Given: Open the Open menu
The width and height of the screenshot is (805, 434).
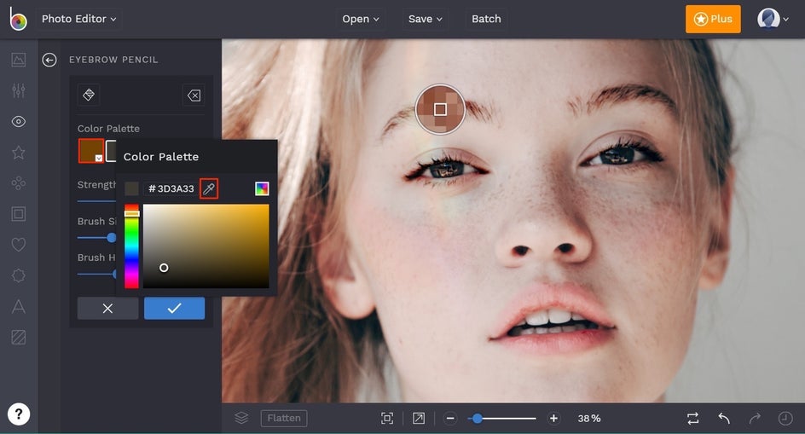Looking at the screenshot, I should [361, 19].
